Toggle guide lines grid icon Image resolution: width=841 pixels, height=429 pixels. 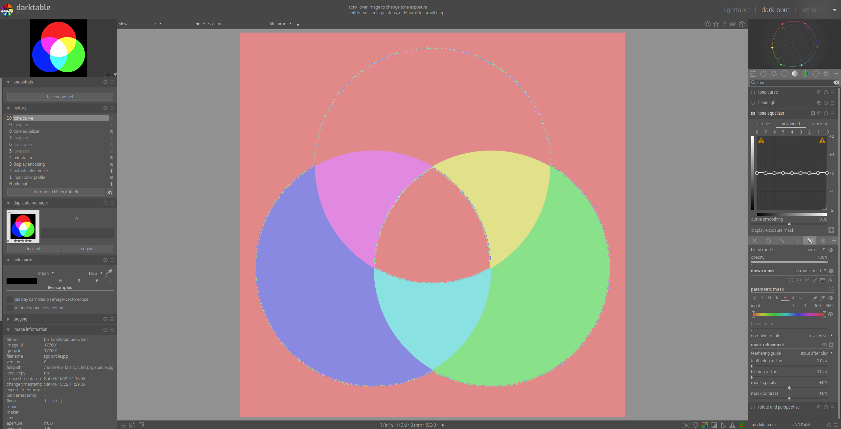tap(741, 425)
